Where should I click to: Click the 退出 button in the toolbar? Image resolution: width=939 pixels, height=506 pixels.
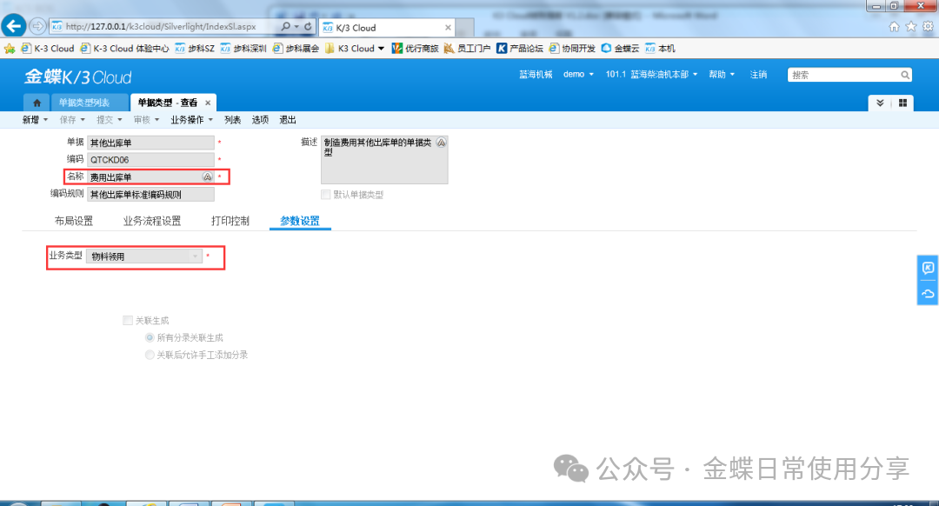(x=288, y=120)
